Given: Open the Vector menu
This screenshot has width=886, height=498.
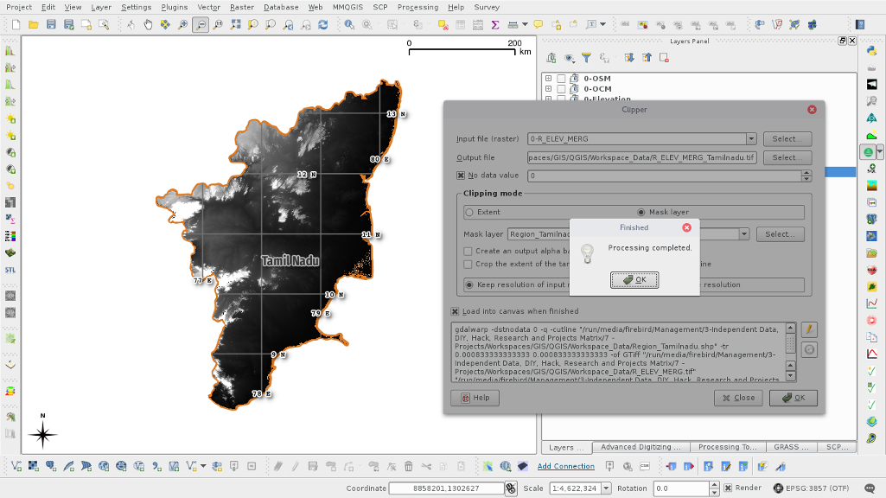Looking at the screenshot, I should [208, 7].
